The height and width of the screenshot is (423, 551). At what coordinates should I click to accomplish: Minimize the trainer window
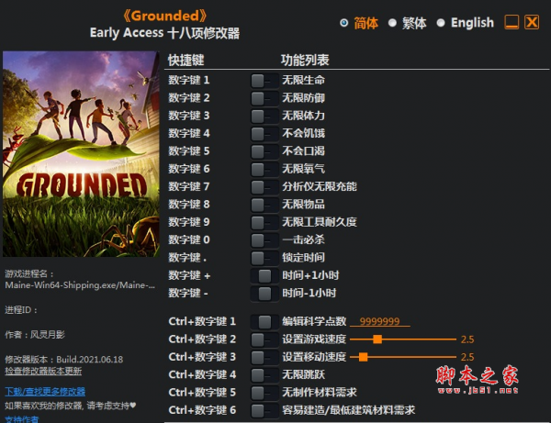click(512, 22)
